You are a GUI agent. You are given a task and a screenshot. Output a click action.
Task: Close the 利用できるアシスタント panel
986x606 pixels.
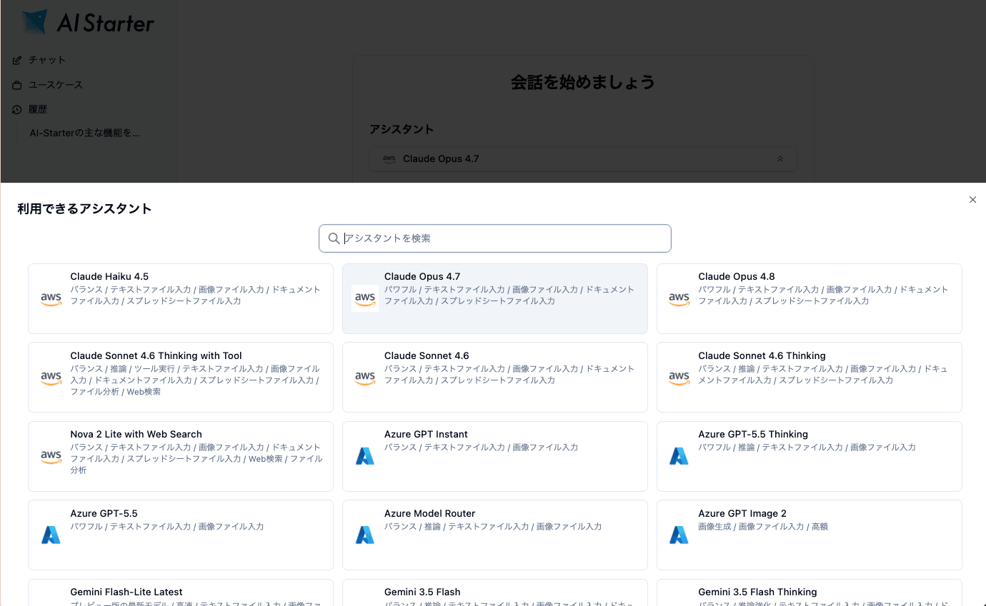click(972, 200)
